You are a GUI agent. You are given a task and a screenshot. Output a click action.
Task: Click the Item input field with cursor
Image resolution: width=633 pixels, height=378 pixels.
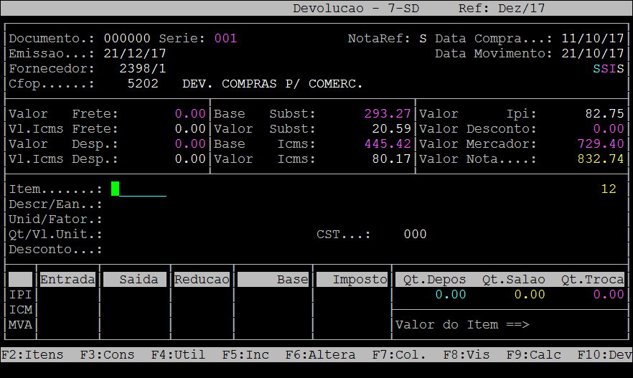(x=139, y=189)
